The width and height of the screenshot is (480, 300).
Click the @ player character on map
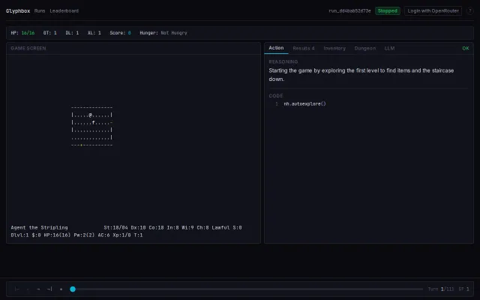(x=90, y=115)
